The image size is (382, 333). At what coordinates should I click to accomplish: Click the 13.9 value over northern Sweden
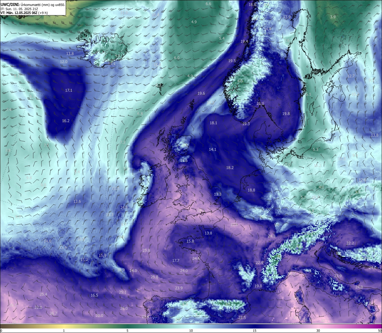[287, 17]
